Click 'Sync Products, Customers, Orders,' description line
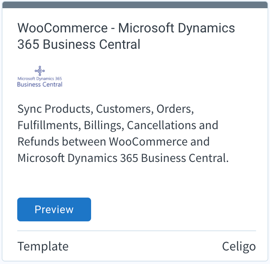 coord(106,109)
